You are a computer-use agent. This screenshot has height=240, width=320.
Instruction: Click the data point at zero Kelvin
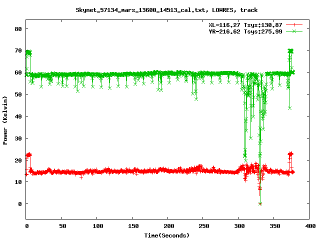260,203
